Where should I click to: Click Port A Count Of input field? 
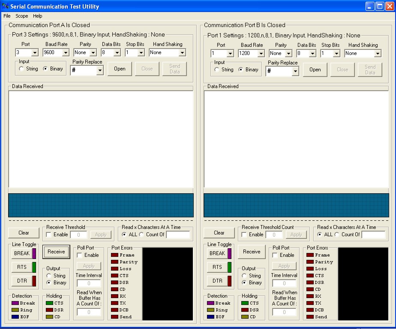click(178, 235)
